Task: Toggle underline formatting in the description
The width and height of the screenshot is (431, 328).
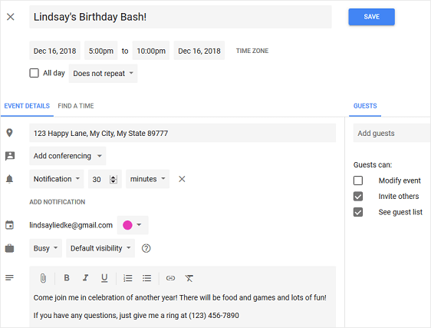Action: pos(104,278)
